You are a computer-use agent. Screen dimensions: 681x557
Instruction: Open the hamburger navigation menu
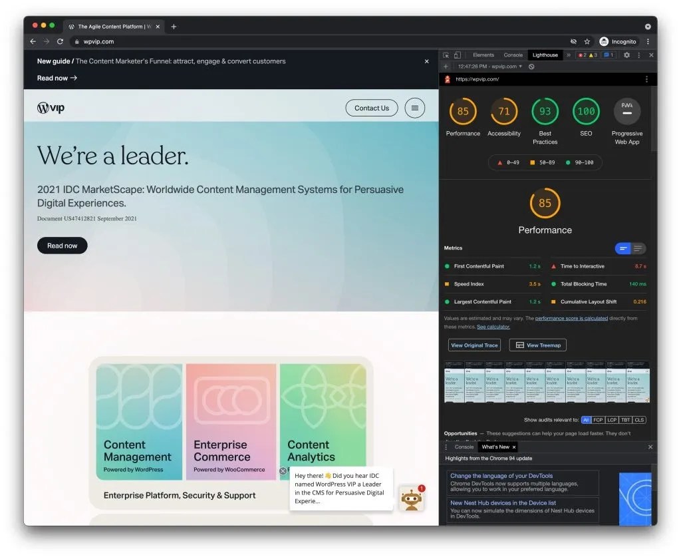[x=415, y=108]
